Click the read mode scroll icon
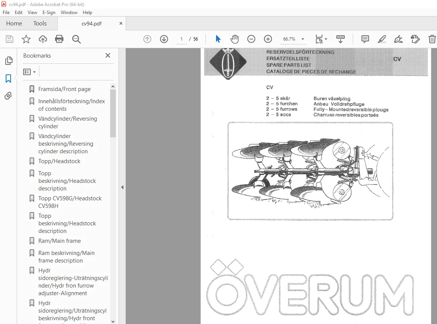This screenshot has height=324, width=437. [340, 39]
